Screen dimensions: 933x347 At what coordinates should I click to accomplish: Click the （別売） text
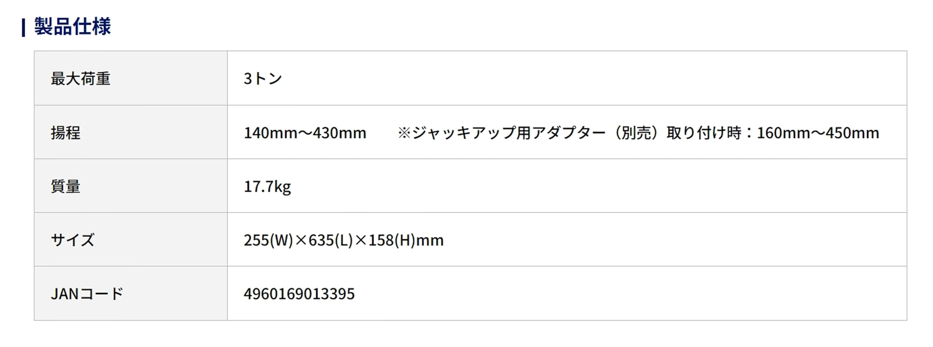click(x=636, y=133)
